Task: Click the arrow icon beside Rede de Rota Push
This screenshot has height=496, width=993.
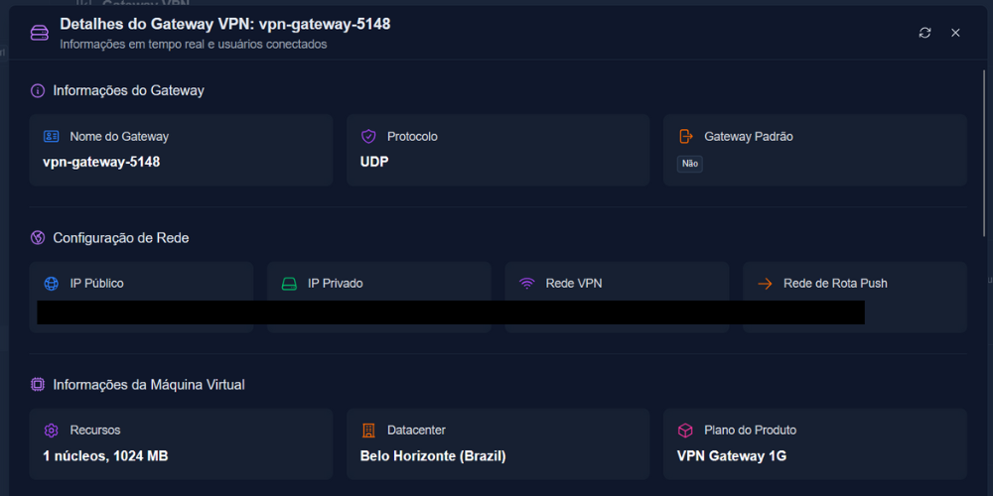Action: tap(765, 284)
